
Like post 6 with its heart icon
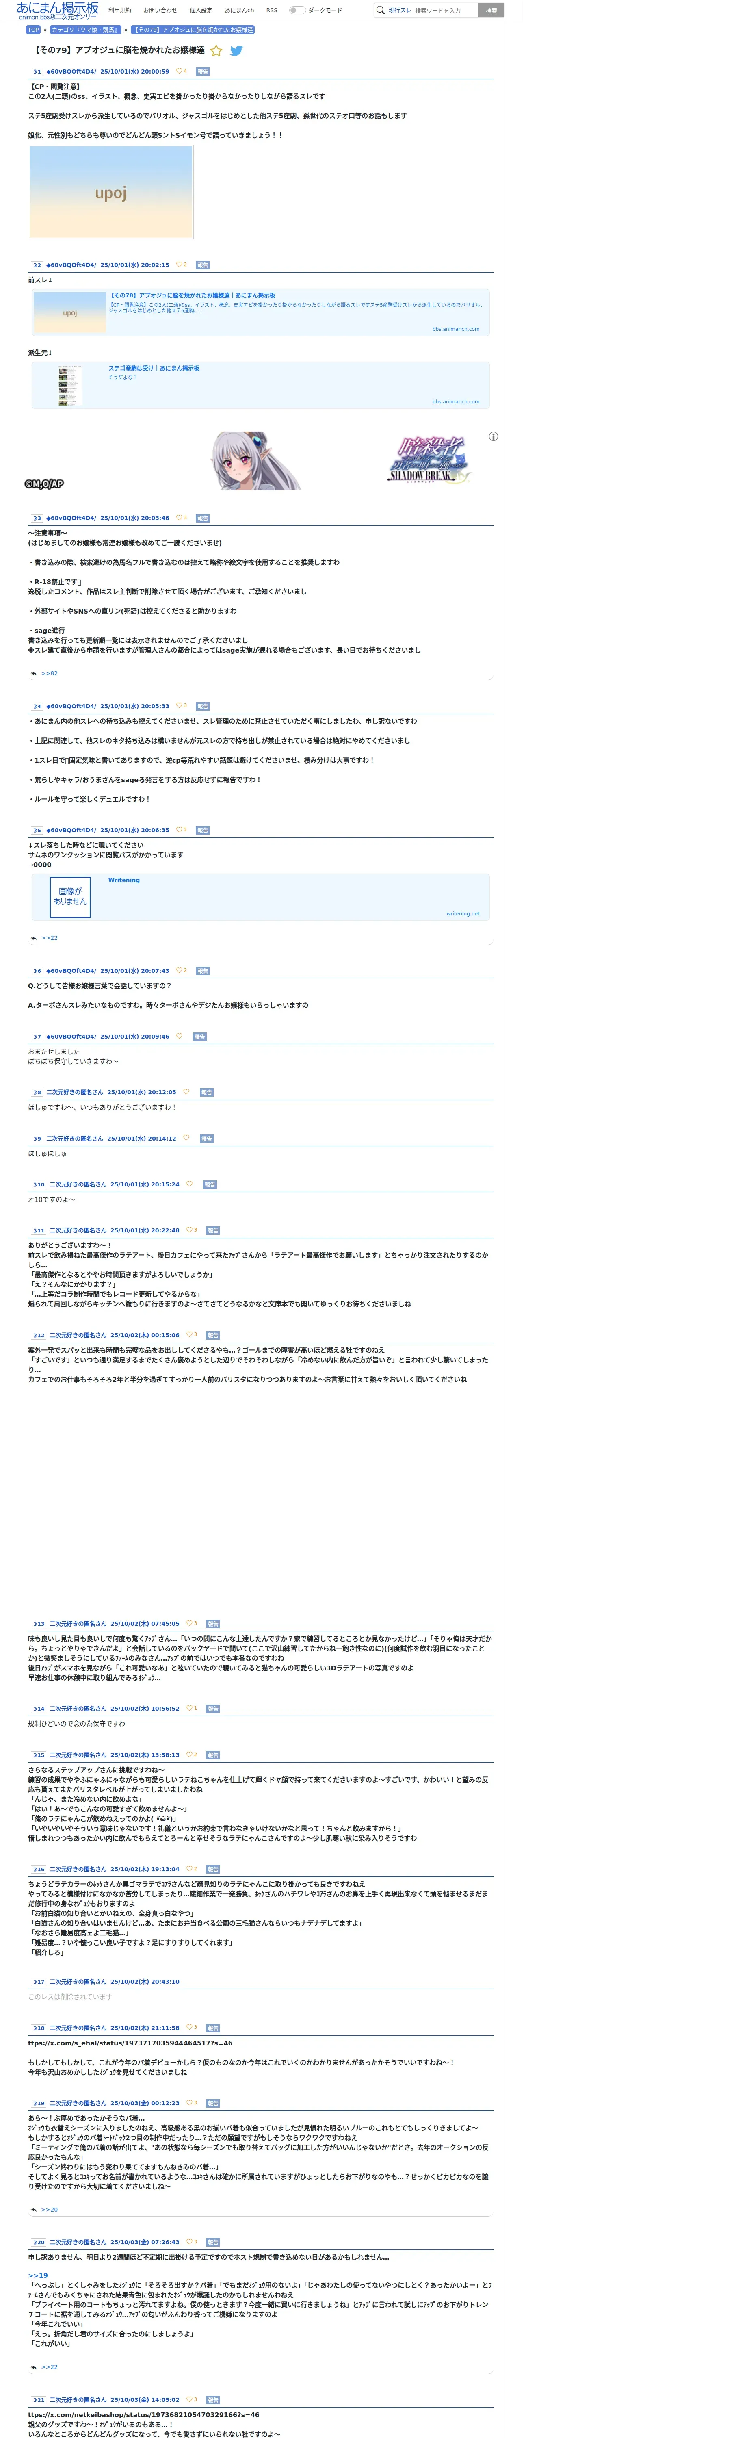click(180, 970)
